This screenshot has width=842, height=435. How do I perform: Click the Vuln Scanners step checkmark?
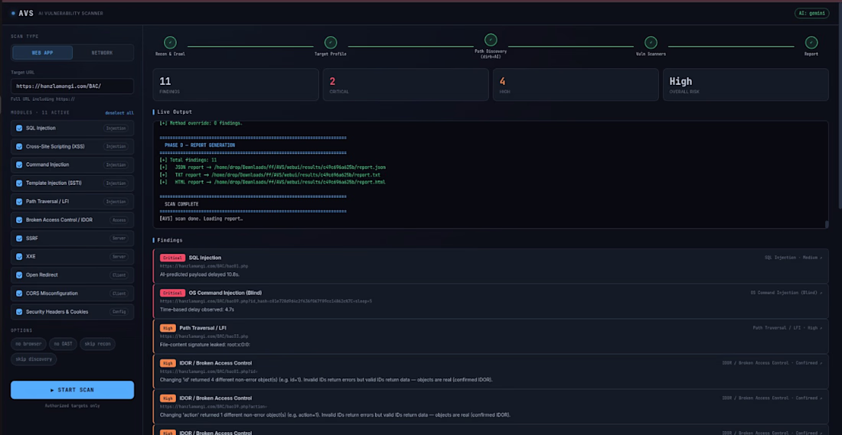pos(651,42)
